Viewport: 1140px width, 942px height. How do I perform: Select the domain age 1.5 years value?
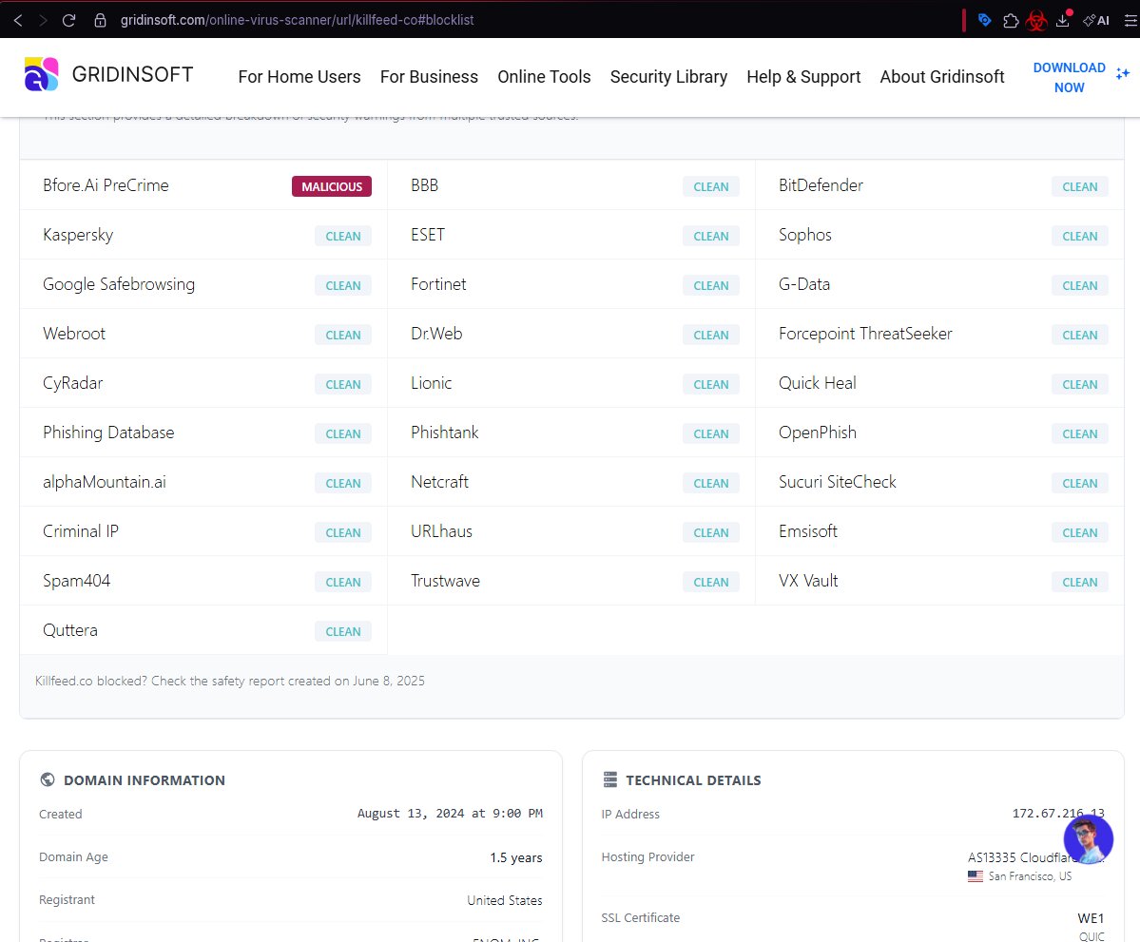515,857
